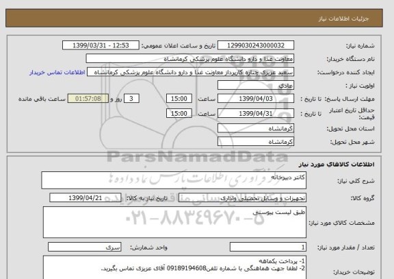Select price validity date 1399/04/31
This screenshot has width=394, height=279.
click(x=256, y=113)
